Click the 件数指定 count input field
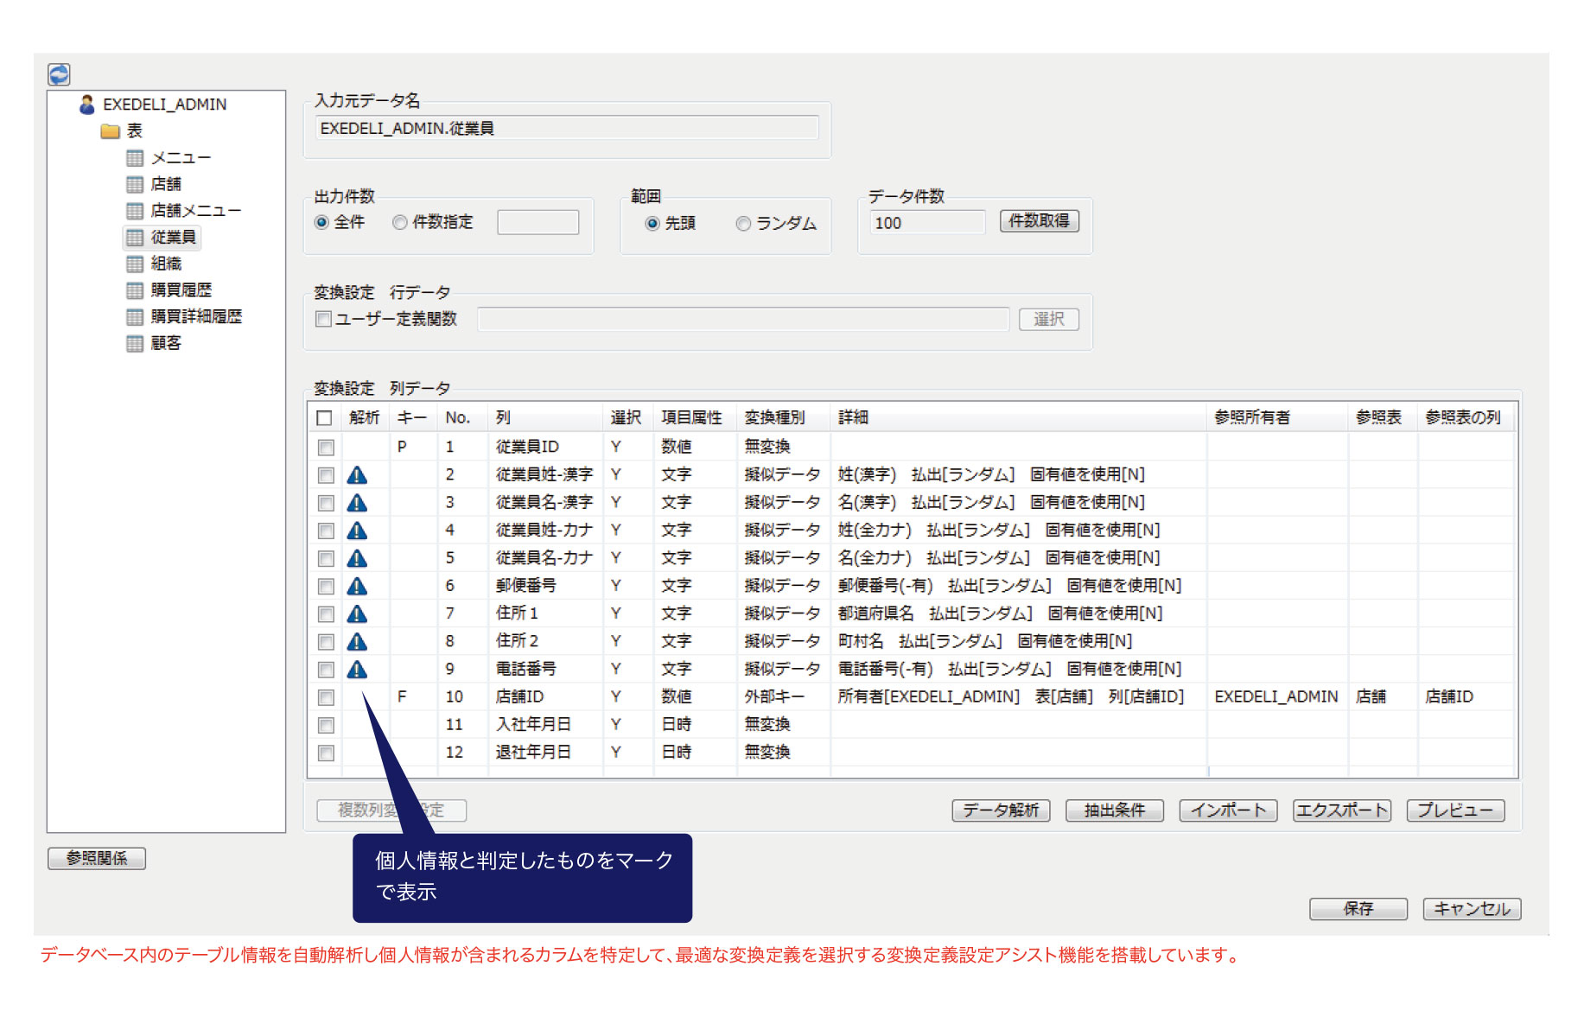The image size is (1584, 1036). pyautogui.click(x=538, y=223)
